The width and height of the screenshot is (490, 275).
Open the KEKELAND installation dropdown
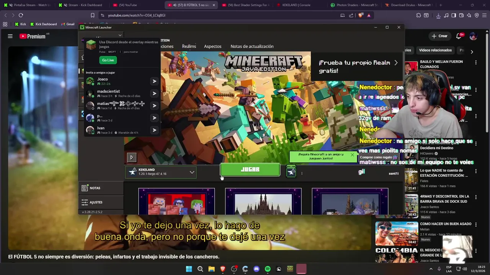(161, 172)
